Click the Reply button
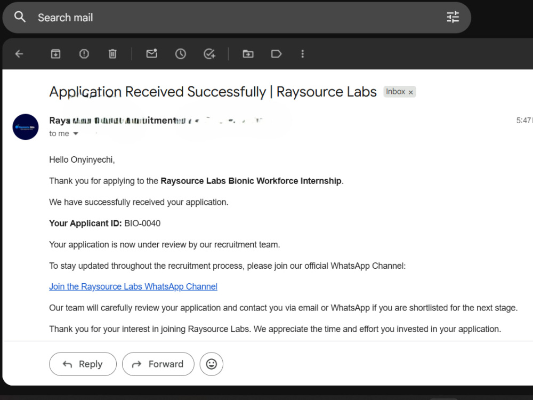This screenshot has height=400, width=533. [x=83, y=364]
